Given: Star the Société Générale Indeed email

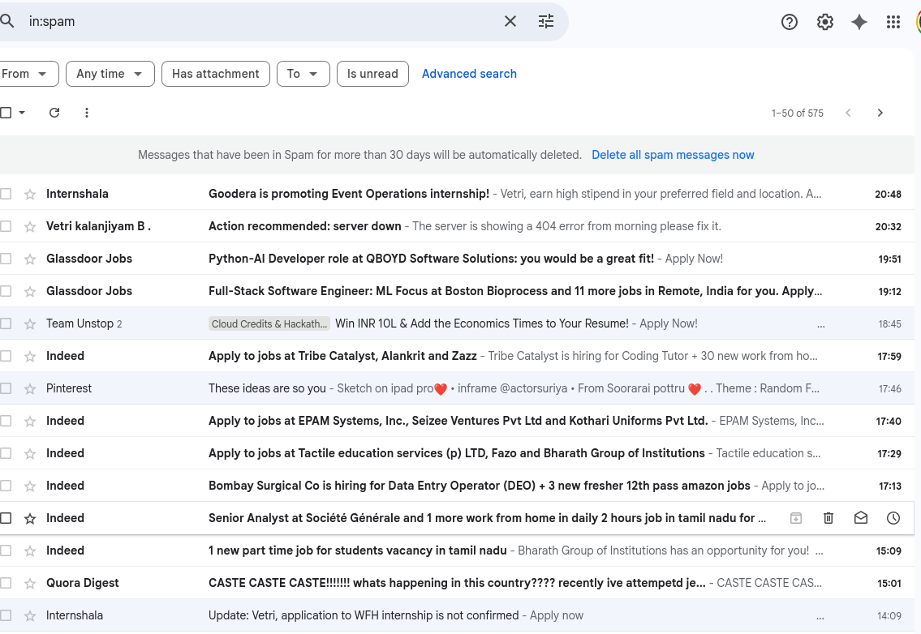Looking at the screenshot, I should pos(30,518).
